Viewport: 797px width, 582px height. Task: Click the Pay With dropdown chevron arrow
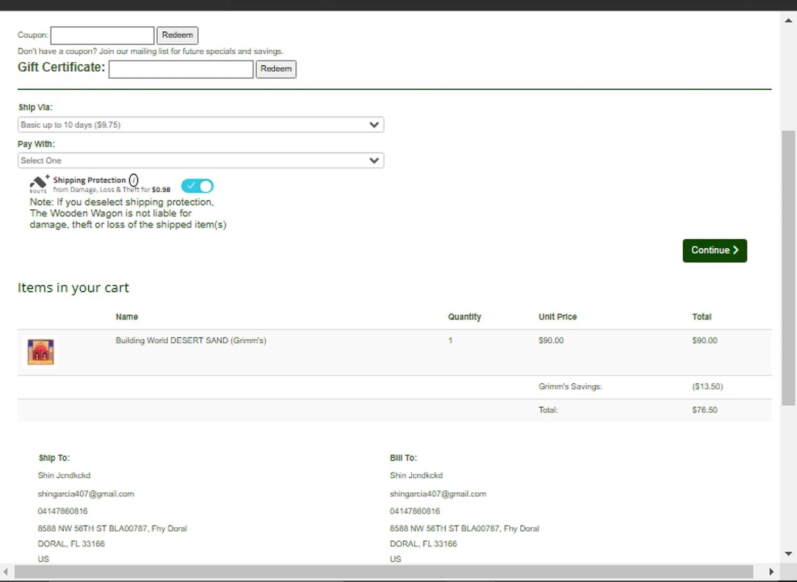[374, 161]
